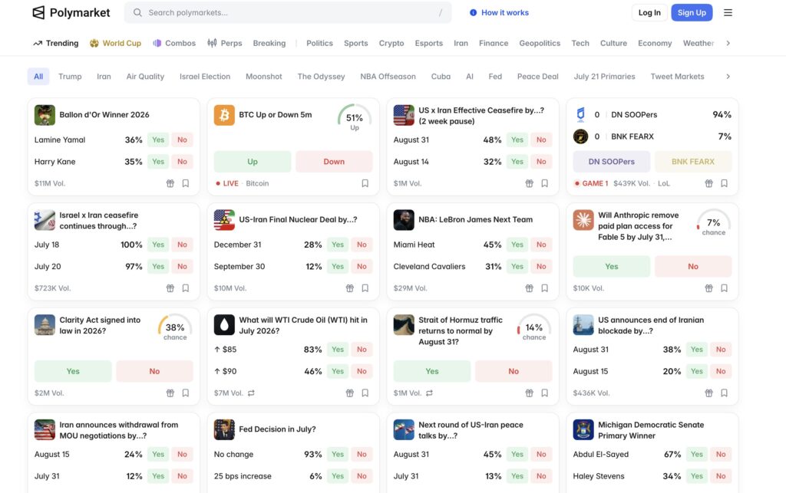Open Fed Decision in July? market title
Viewport: 786px width, 493px height.
277,429
